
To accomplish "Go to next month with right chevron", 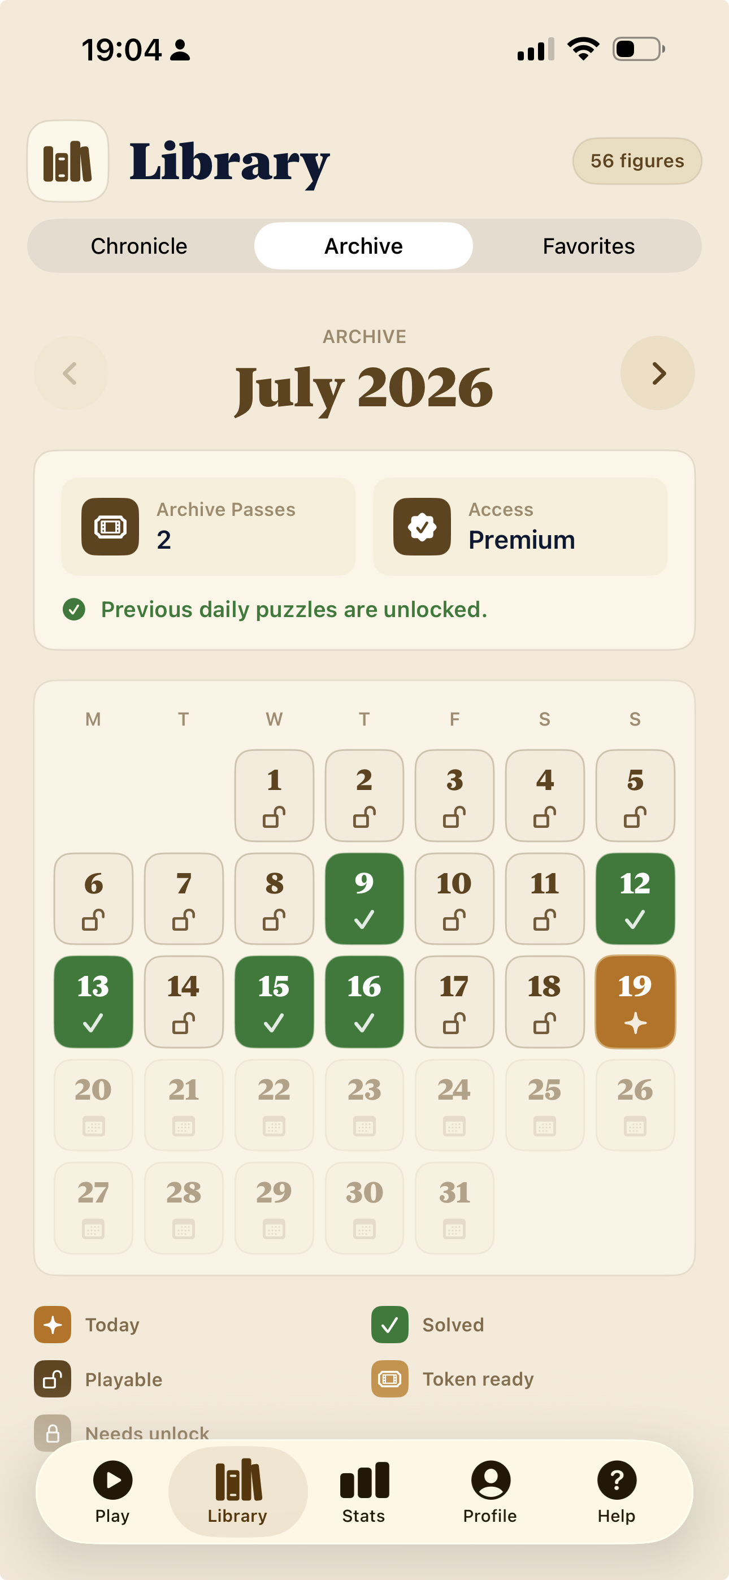I will (x=658, y=373).
